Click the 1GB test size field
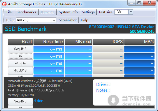Screen dimensions: 158x111 pyautogui.click(x=121, y=12)
